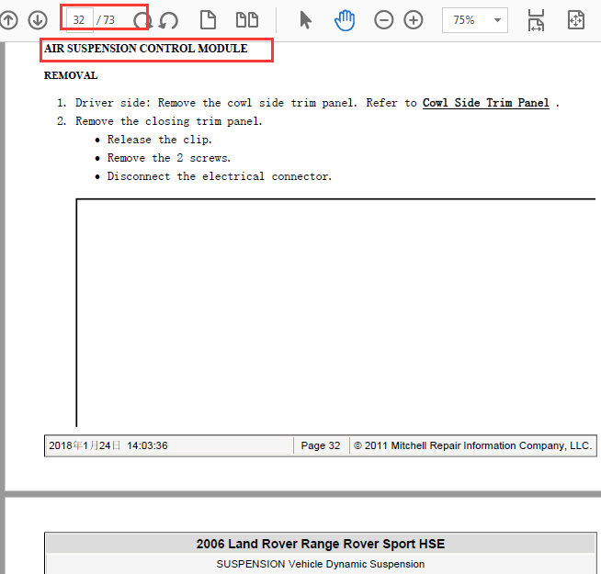Switch to two-page view
Viewport: 601px width, 574px height.
(247, 20)
